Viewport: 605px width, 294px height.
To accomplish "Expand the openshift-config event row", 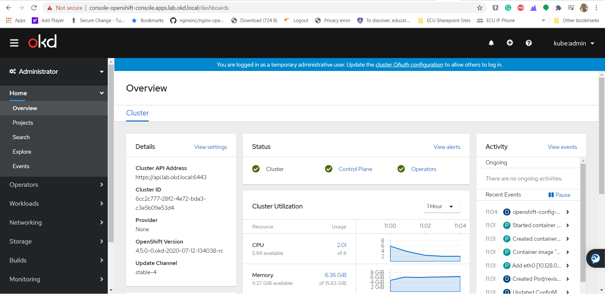I will [x=568, y=212].
